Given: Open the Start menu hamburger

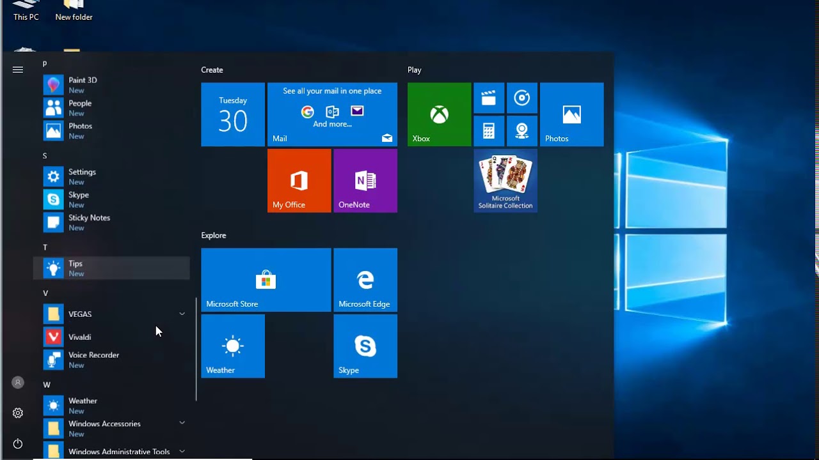Looking at the screenshot, I should (x=17, y=70).
